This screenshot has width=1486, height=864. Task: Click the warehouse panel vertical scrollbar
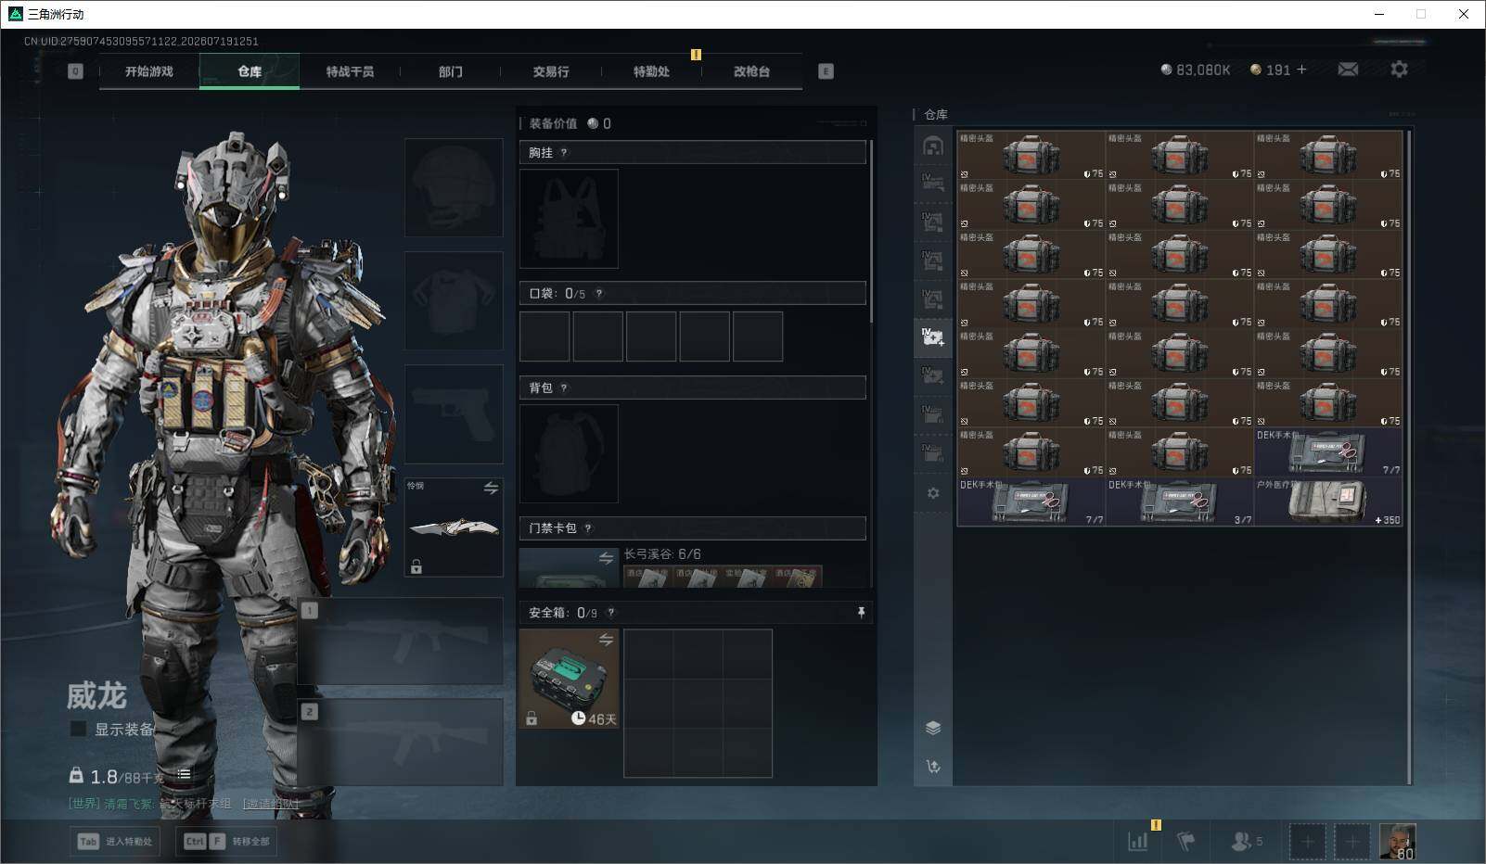point(1409,457)
